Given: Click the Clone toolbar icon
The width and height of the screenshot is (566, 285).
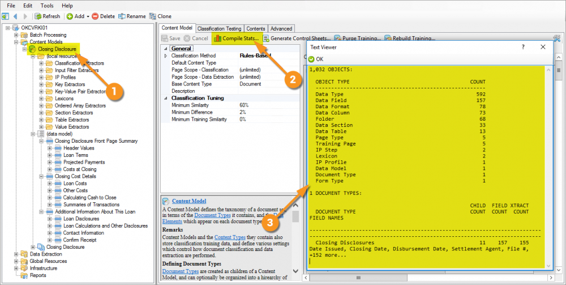Looking at the screenshot, I should coord(152,16).
